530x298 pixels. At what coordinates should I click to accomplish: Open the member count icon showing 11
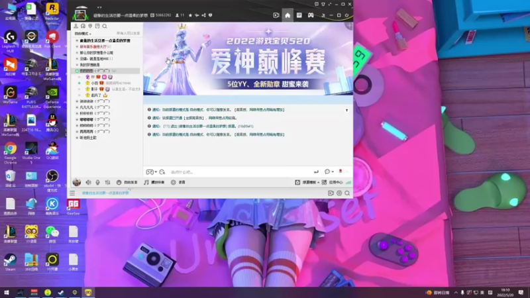click(x=180, y=15)
